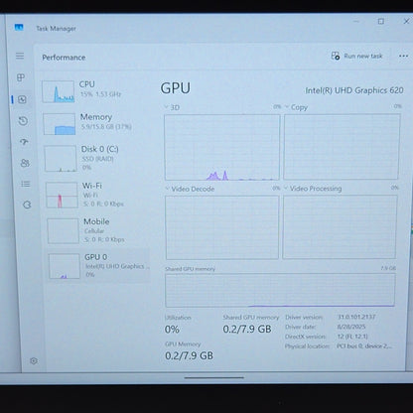Click the Wi-Fi mini graph thumbnail
Image resolution: width=413 pixels, height=413 pixels.
click(x=62, y=196)
